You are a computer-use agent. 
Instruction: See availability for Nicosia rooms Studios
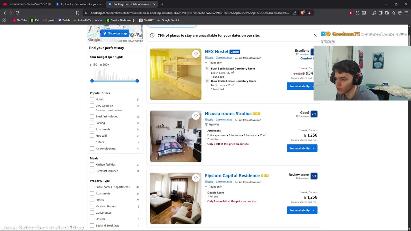[302, 148]
